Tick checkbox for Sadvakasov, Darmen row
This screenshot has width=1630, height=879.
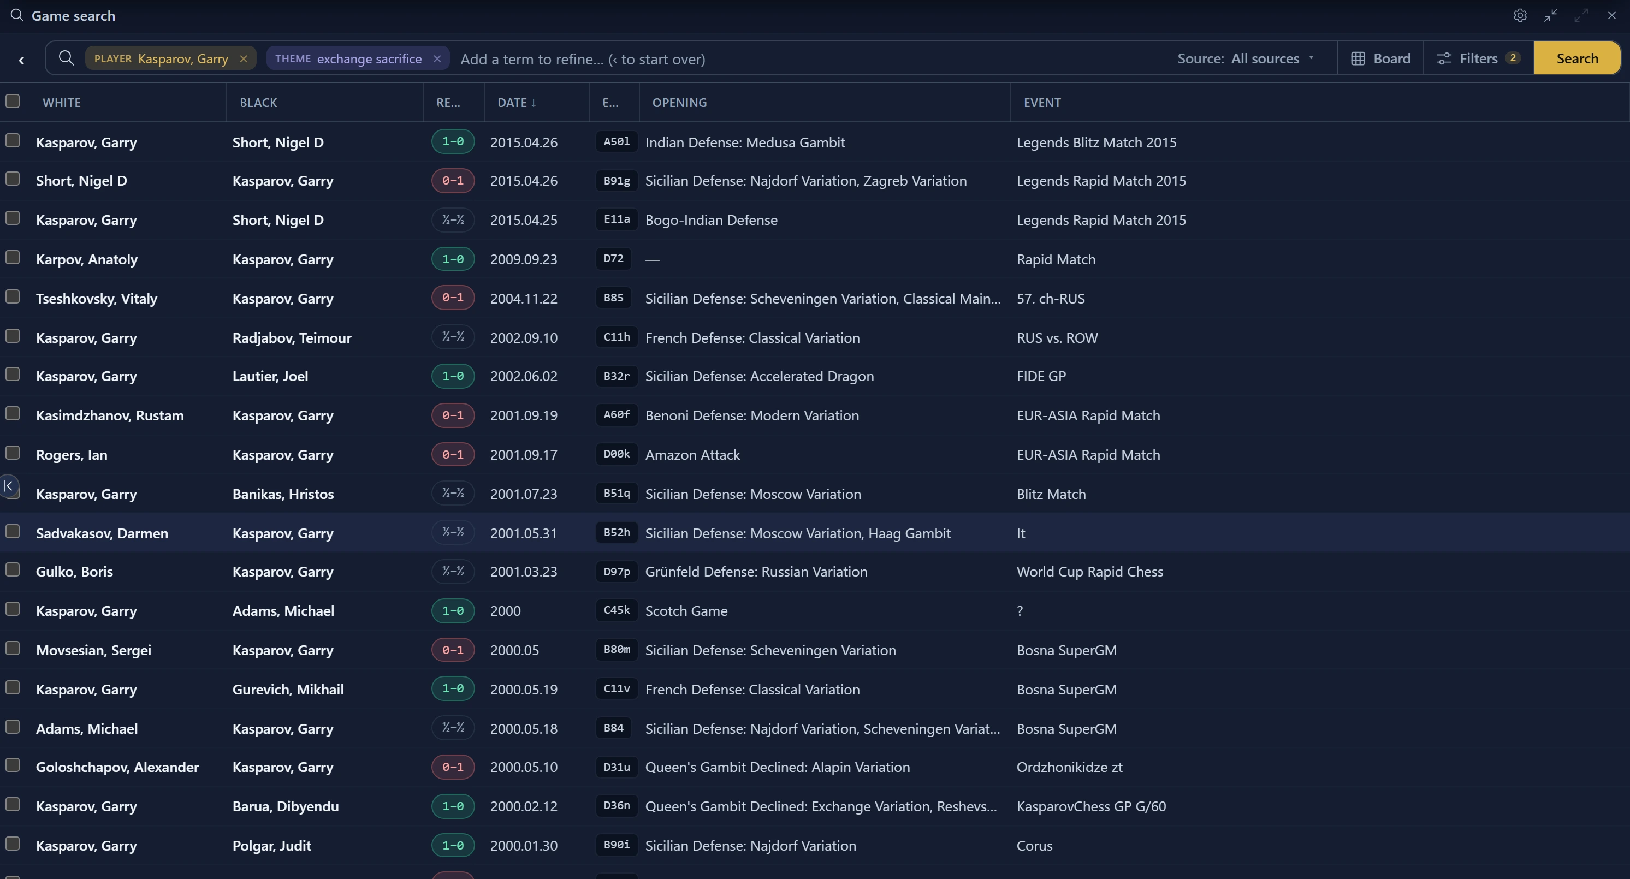(x=13, y=532)
